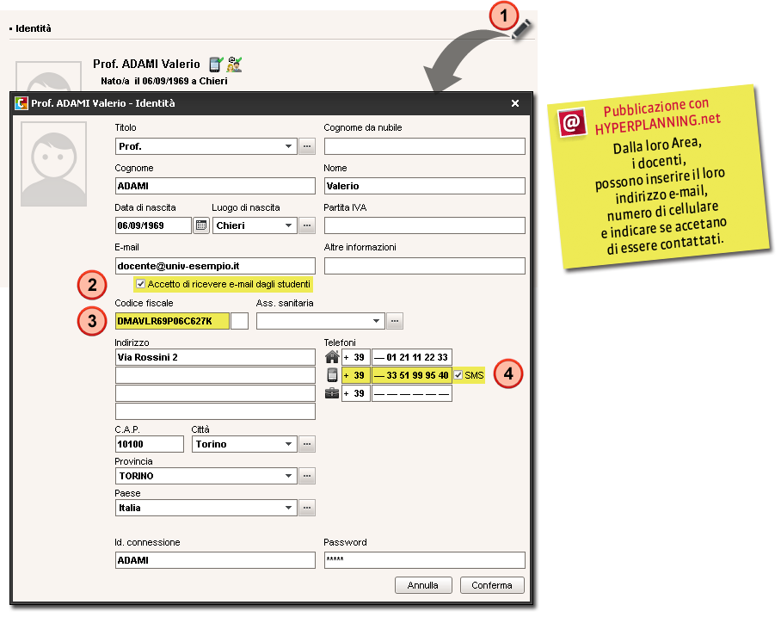This screenshot has width=781, height=617.
Task: Click the empty work phone number field
Action: coord(412,393)
